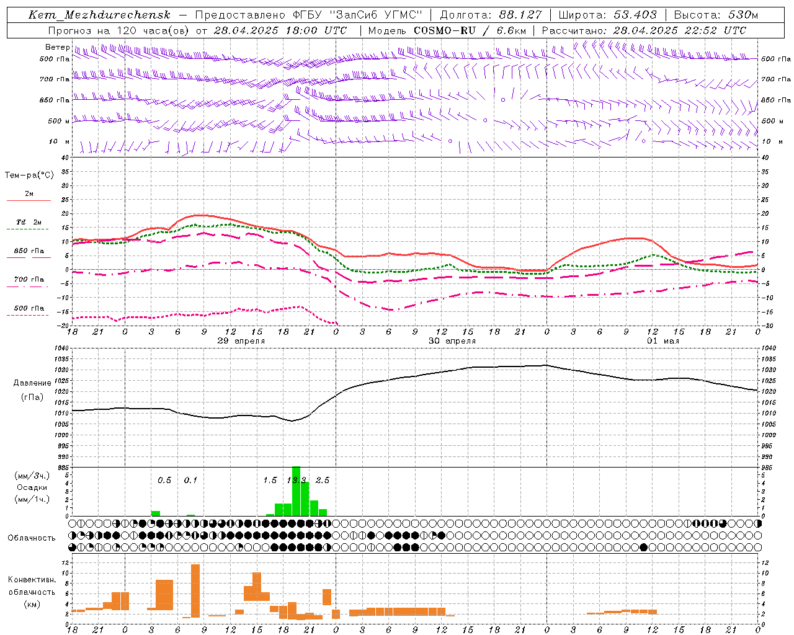Click the Широта: 53.403 header field
This screenshot has width=794, height=635.
pos(607,15)
